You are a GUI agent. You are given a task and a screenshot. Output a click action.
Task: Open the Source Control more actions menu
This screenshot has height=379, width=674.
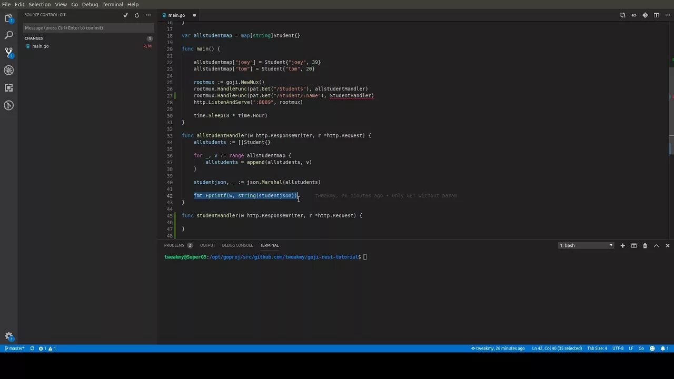[148, 15]
